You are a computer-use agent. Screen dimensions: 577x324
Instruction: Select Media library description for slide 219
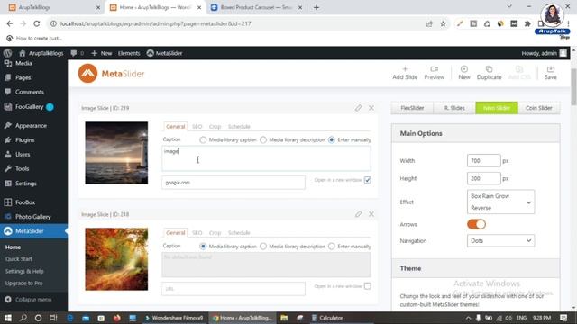(263, 140)
